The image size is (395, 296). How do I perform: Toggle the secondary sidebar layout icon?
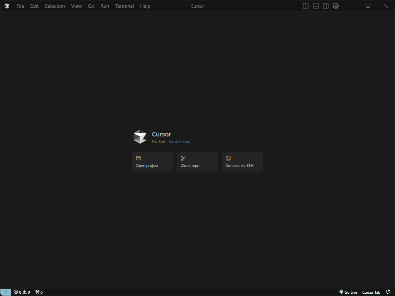326,6
